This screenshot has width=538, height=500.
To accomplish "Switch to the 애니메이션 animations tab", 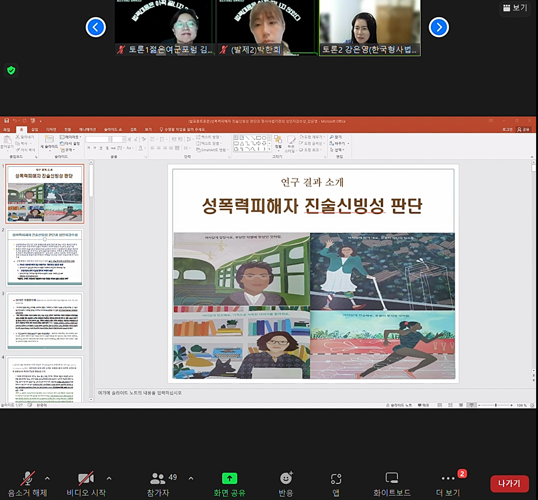I will pyautogui.click(x=88, y=130).
